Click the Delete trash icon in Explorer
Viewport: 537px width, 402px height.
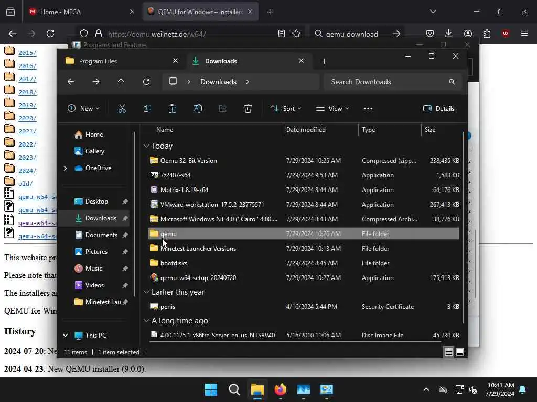point(248,109)
